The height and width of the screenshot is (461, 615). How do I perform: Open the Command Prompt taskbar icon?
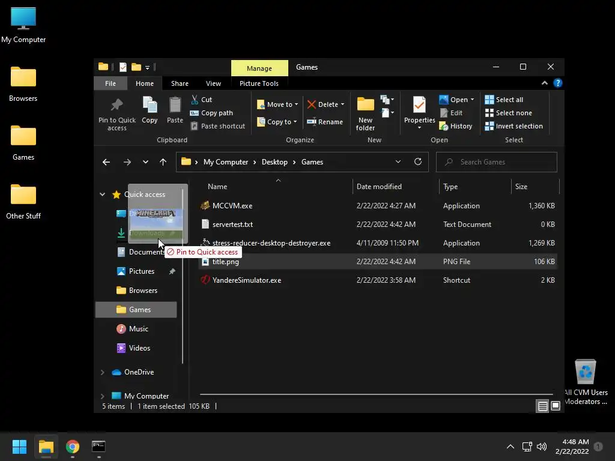tap(98, 447)
